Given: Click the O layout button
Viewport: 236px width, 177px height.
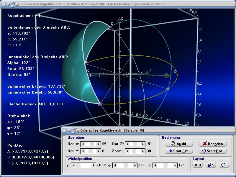Looking at the screenshot, I should tap(198, 165).
